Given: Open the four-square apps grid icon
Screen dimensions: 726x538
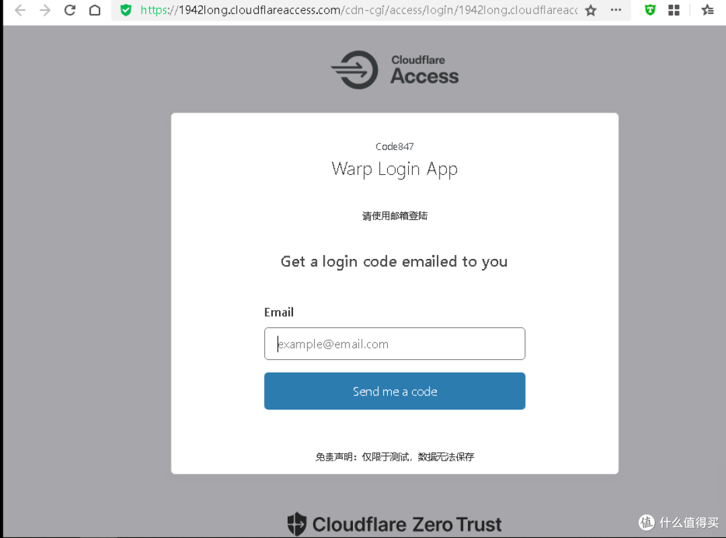Looking at the screenshot, I should coord(674,9).
